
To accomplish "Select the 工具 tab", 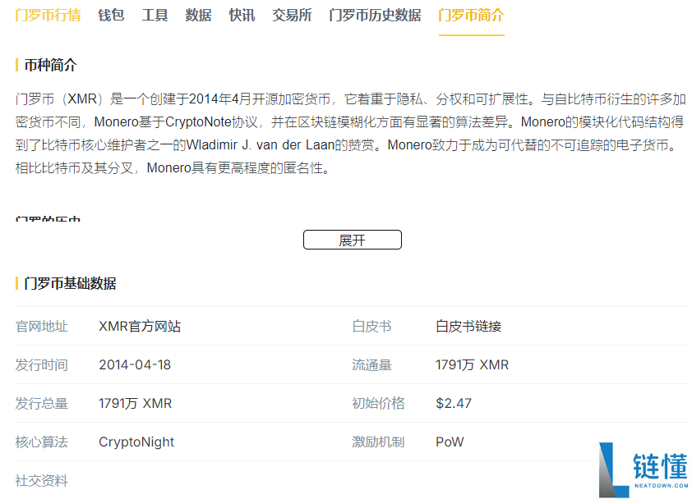I will (155, 15).
